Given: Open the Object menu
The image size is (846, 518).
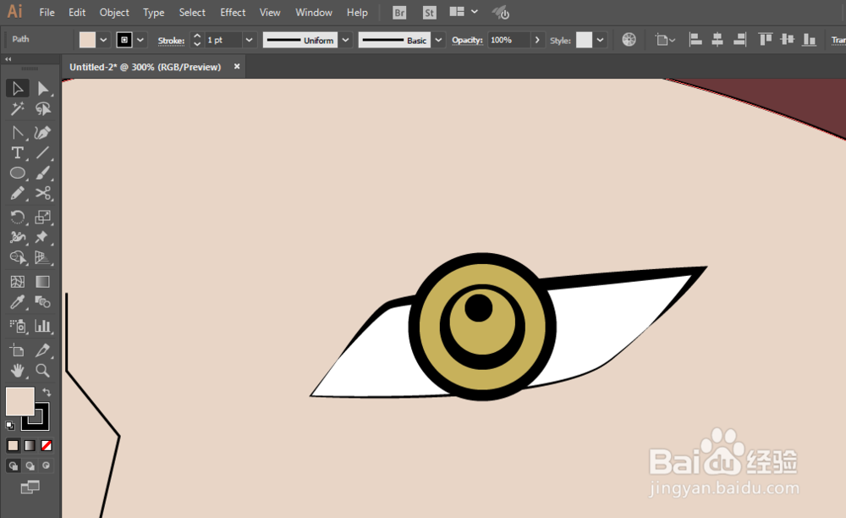Looking at the screenshot, I should click(x=114, y=13).
